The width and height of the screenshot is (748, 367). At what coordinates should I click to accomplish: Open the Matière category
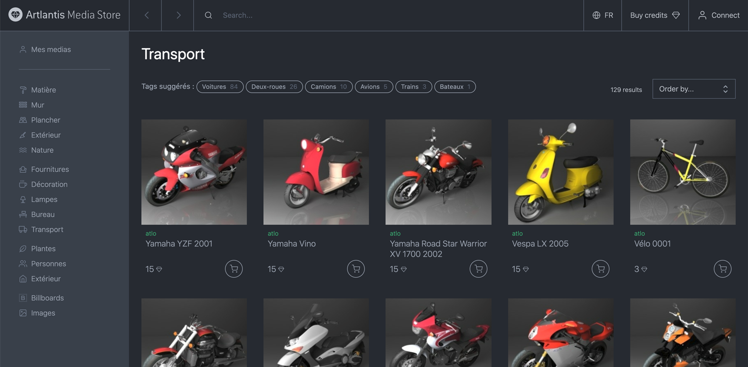point(43,90)
